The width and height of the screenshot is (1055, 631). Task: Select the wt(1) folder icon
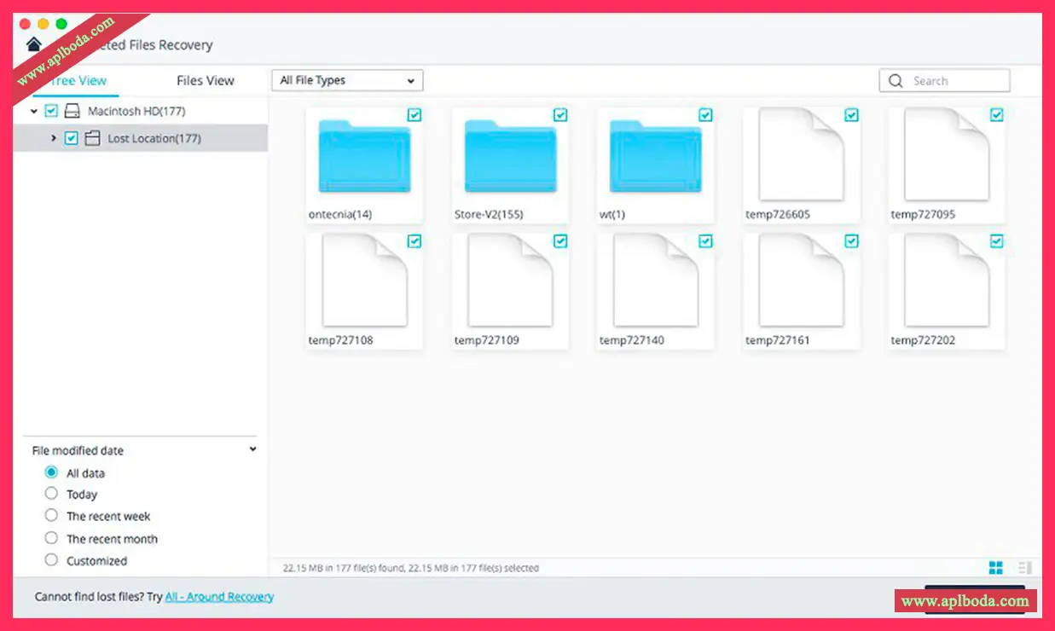(655, 157)
